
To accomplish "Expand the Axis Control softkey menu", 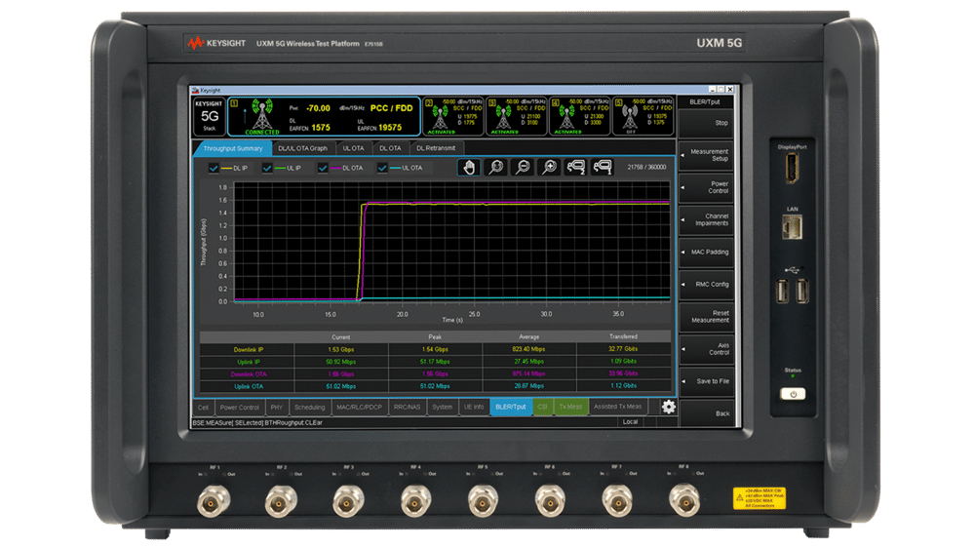I will click(x=706, y=349).
